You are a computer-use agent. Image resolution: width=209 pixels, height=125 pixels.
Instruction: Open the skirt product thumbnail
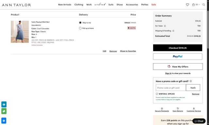(x=20, y=32)
